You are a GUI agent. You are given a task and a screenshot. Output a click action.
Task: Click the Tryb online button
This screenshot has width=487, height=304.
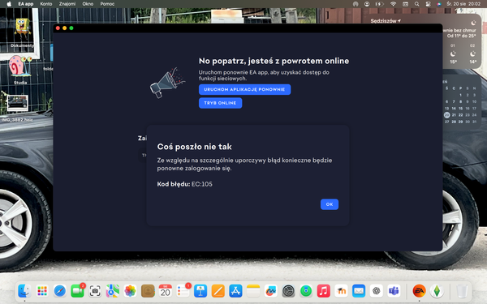(220, 103)
